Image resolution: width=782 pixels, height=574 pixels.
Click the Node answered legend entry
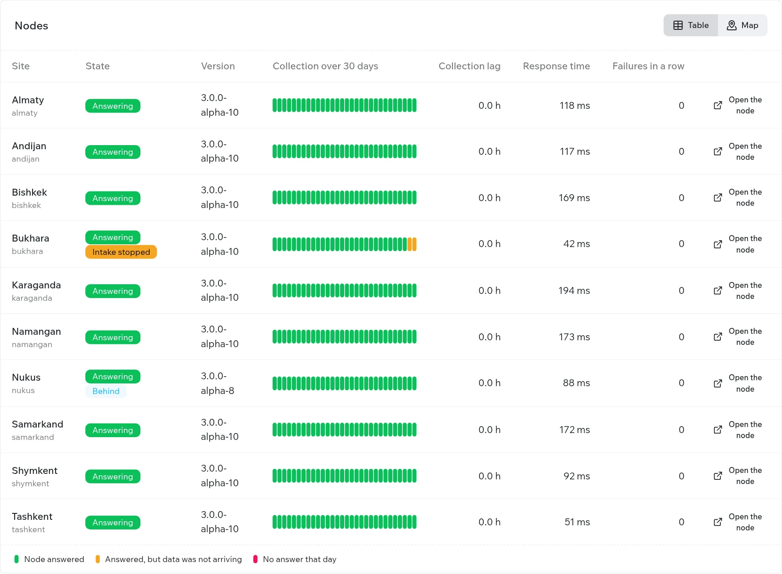click(x=49, y=559)
